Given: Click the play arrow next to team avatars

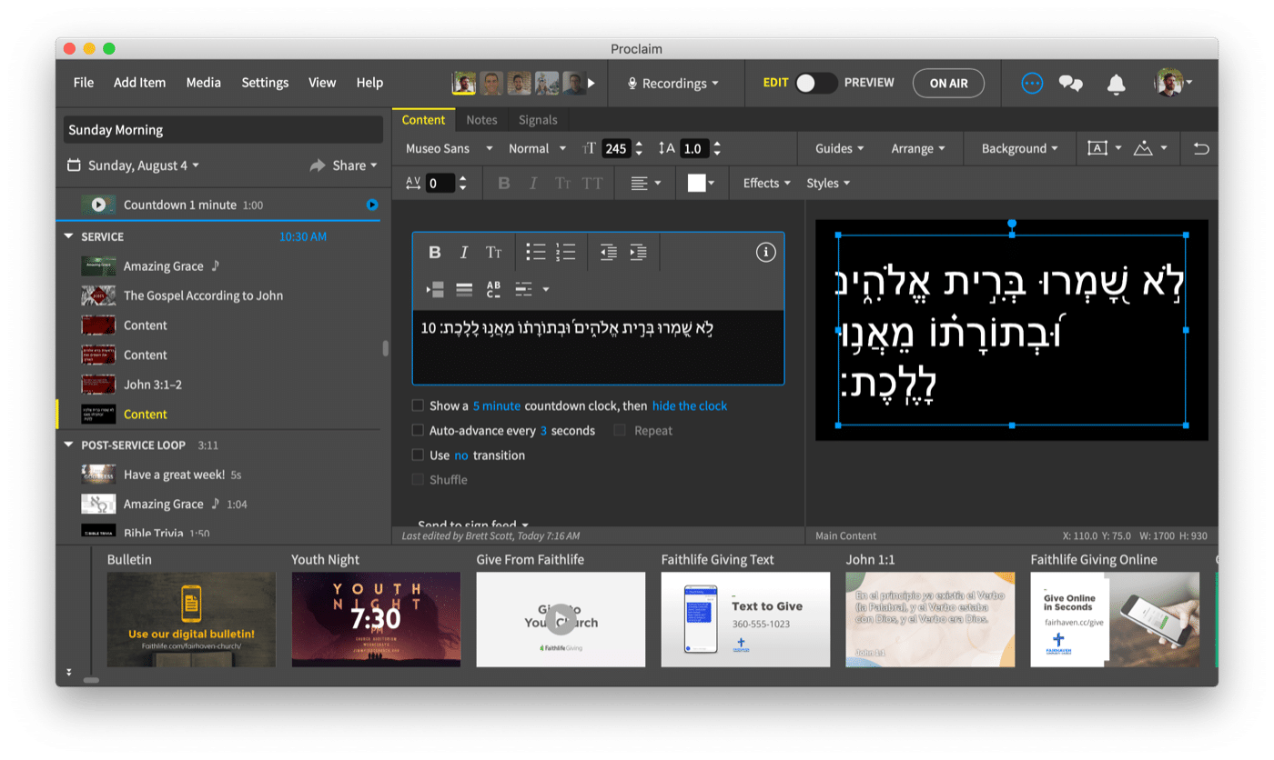Looking at the screenshot, I should coord(591,83).
